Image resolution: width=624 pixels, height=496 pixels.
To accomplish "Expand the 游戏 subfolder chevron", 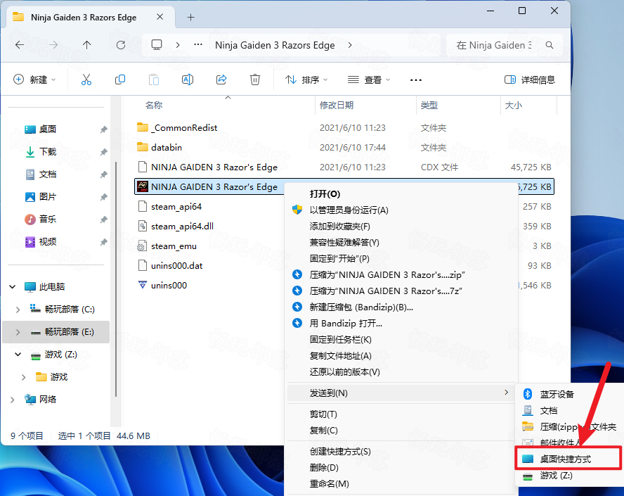I will [x=23, y=377].
